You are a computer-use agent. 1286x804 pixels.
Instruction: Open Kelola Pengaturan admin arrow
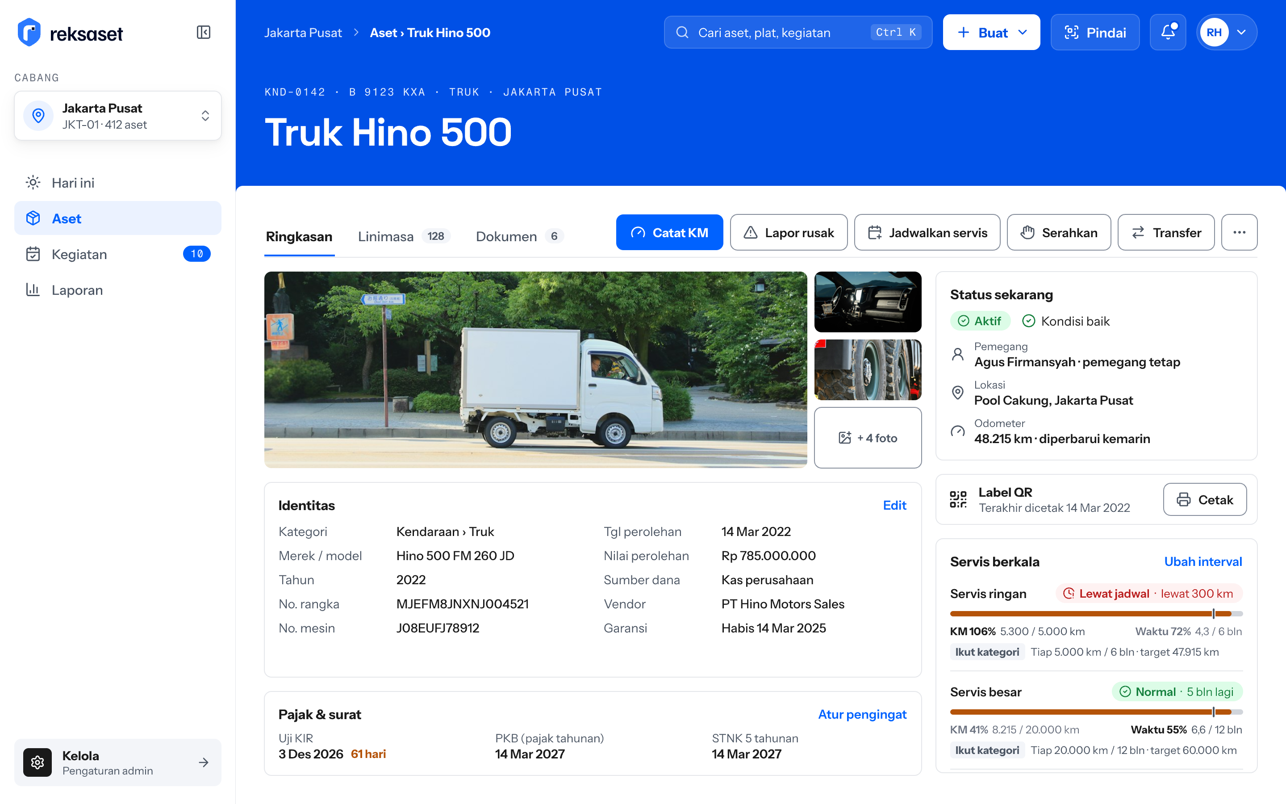[x=204, y=762]
